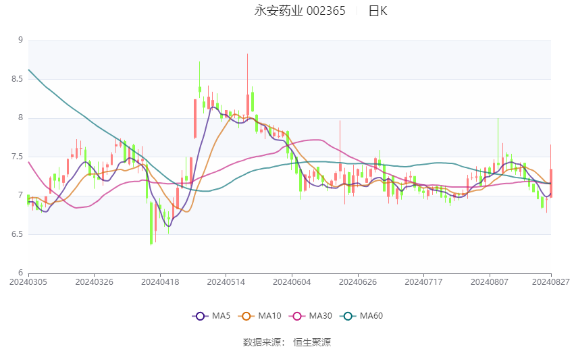
Task: Click the x-axis date label 20240418
Action: pyautogui.click(x=160, y=282)
